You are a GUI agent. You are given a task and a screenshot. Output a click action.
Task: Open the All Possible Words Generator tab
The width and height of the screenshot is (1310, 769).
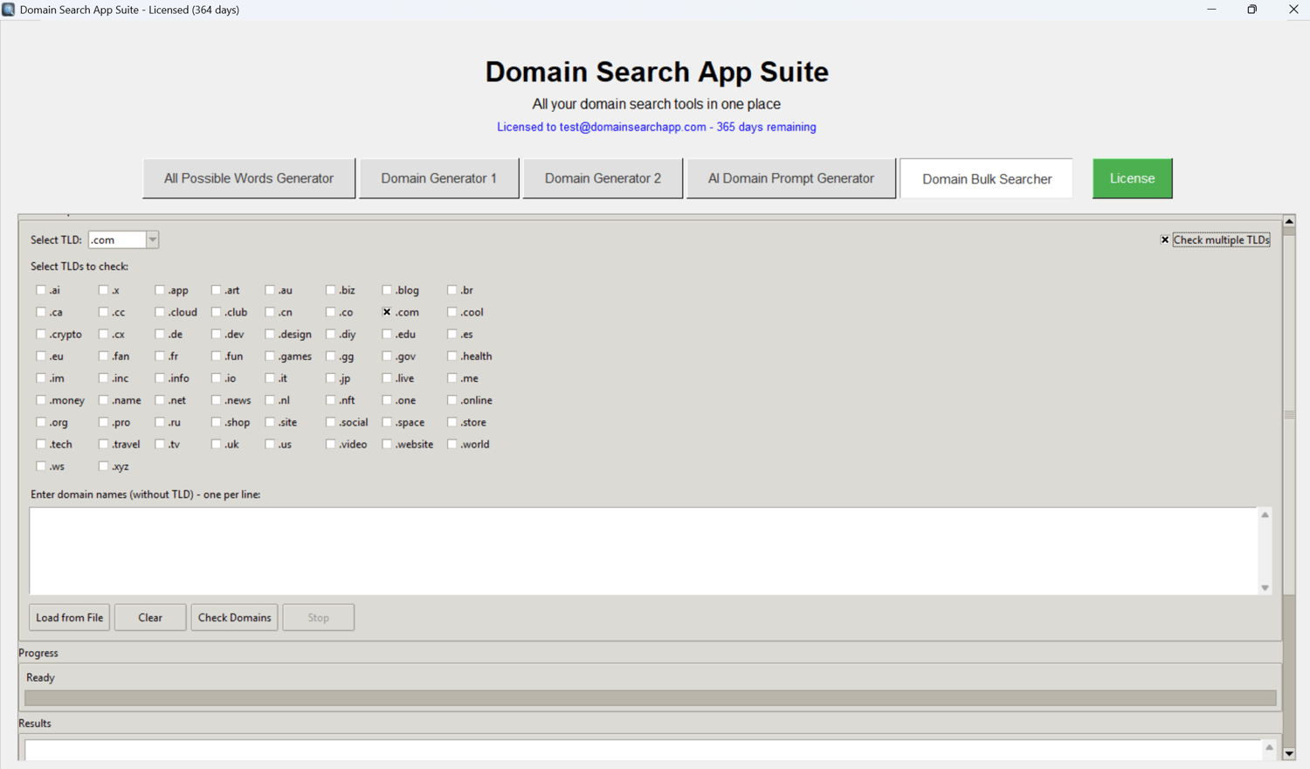pyautogui.click(x=249, y=178)
